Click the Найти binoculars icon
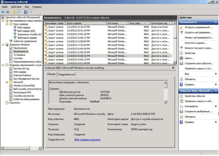The width and height of the screenshot is (219, 156). [181, 58]
